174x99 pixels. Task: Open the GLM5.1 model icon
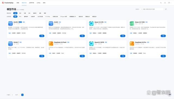[x=10, y=23]
